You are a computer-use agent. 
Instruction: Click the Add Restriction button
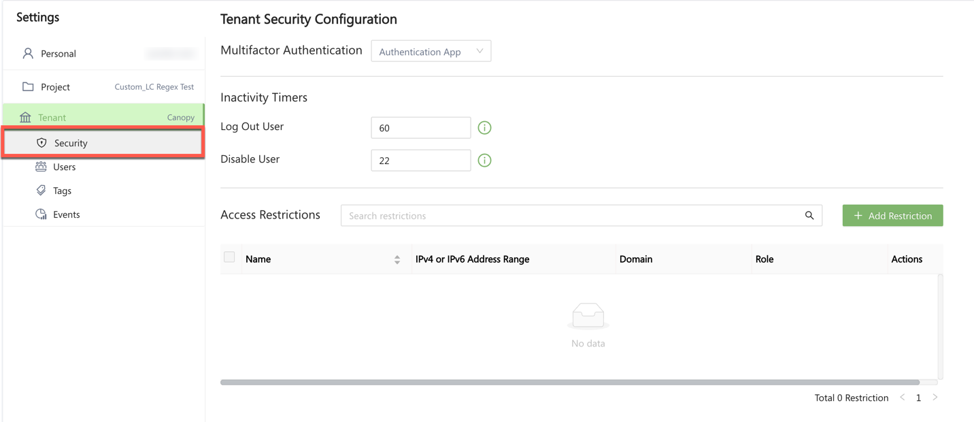[892, 216]
